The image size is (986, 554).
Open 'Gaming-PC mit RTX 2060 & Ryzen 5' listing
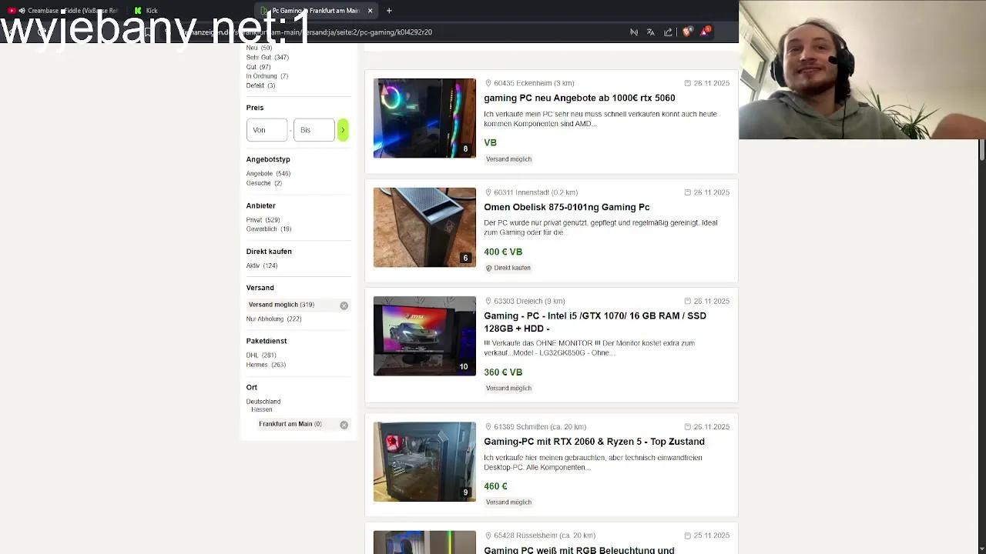pyautogui.click(x=594, y=442)
